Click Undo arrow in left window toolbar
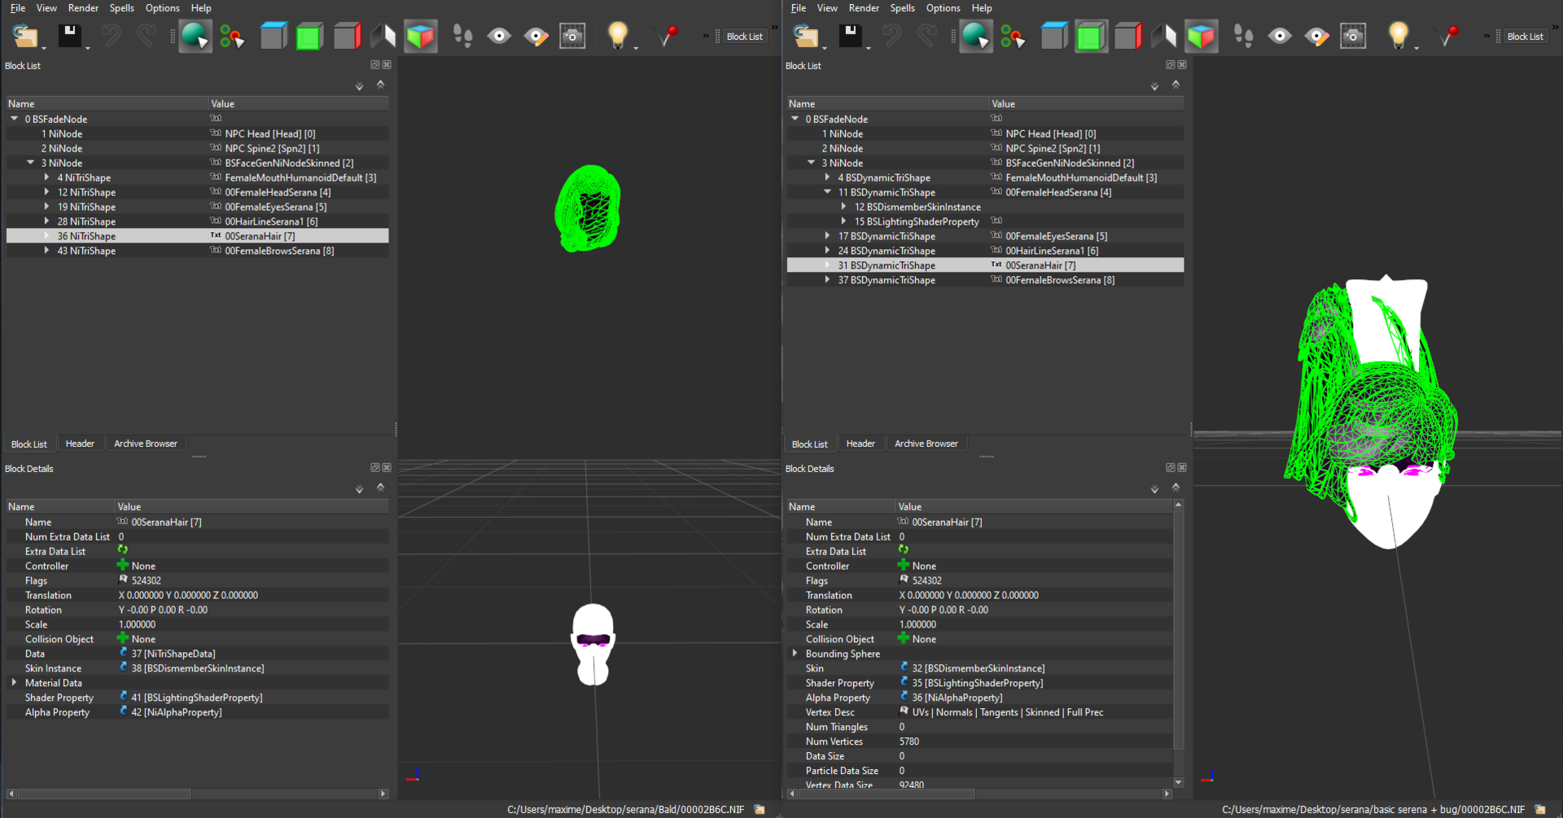This screenshot has width=1563, height=818. point(112,36)
